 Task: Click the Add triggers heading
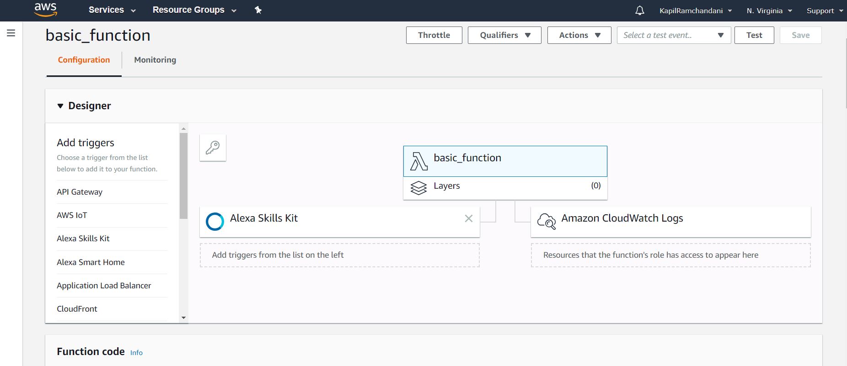click(86, 143)
